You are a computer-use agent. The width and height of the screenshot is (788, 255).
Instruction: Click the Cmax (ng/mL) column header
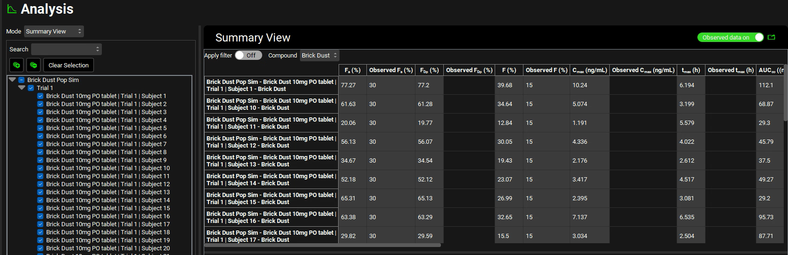pos(589,70)
